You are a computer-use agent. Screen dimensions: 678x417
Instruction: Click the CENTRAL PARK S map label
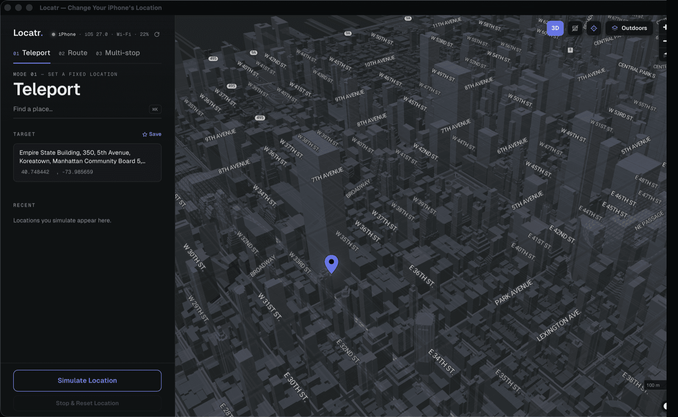pos(637,70)
